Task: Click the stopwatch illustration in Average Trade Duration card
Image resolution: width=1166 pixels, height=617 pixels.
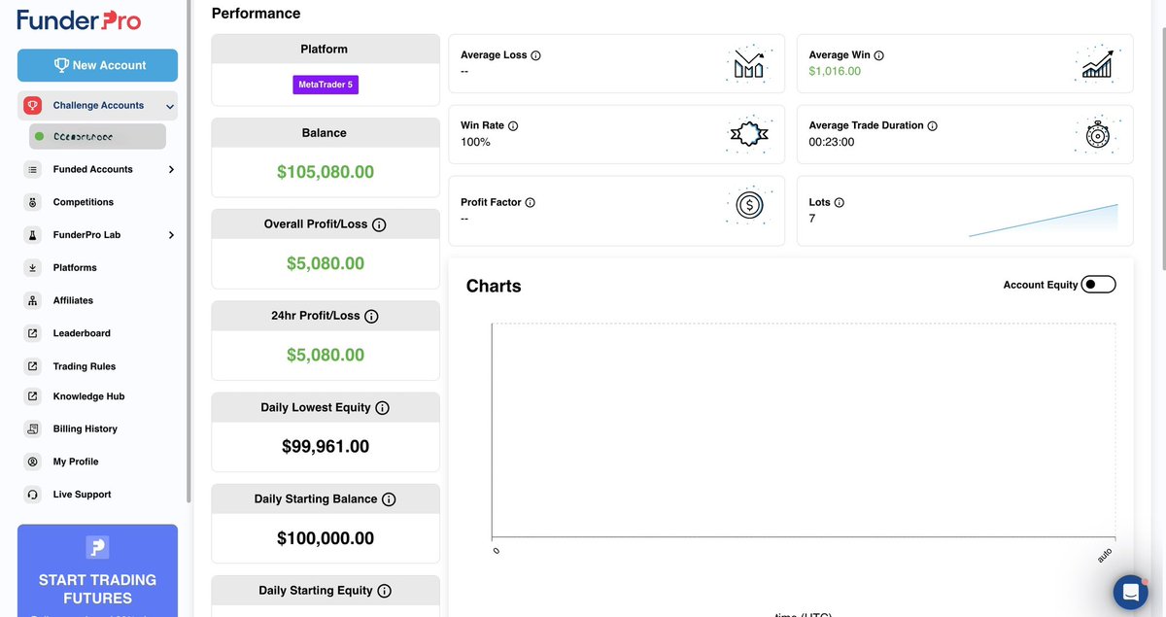Action: [x=1097, y=135]
